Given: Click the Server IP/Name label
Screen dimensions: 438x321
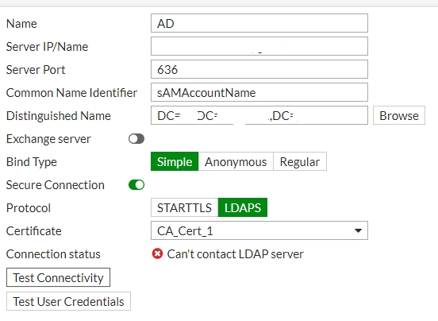Looking at the screenshot, I should point(47,47).
